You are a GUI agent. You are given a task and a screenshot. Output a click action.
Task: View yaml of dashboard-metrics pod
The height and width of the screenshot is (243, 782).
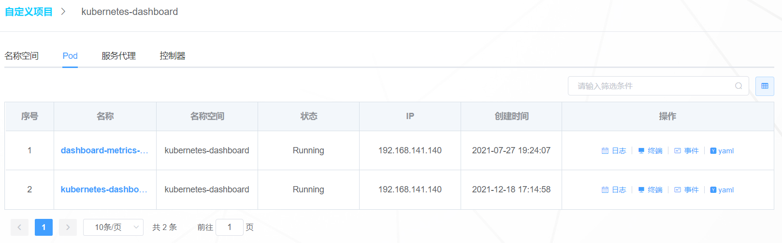(722, 151)
